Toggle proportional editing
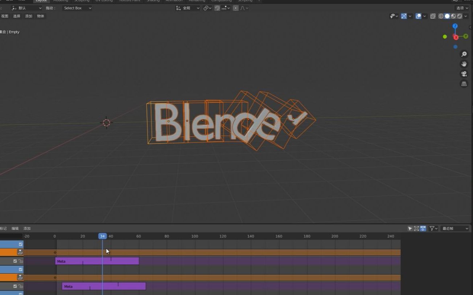 click(236, 8)
